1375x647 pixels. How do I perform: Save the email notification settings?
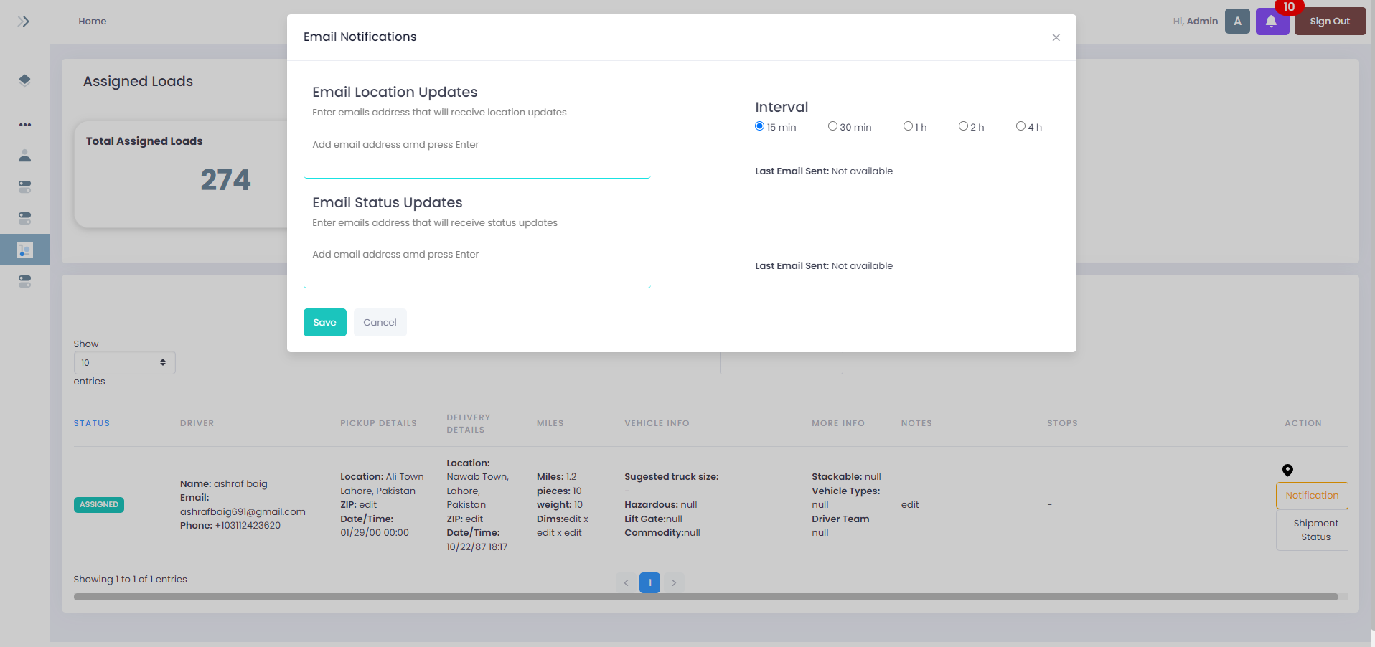(x=324, y=322)
